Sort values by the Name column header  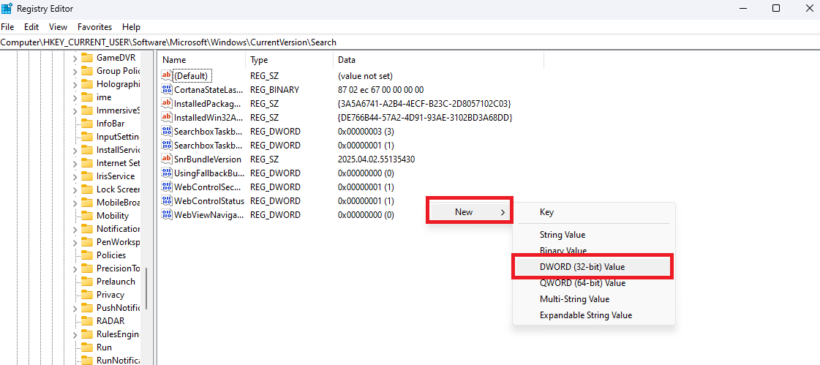(175, 60)
